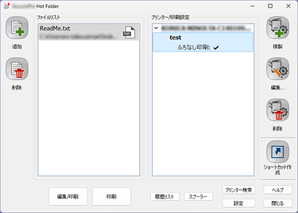
Task: Open 設定 settings button
Action: [x=239, y=203]
